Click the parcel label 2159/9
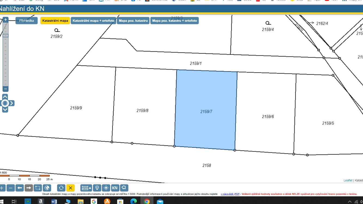The image size is (363, 204). coord(76,108)
